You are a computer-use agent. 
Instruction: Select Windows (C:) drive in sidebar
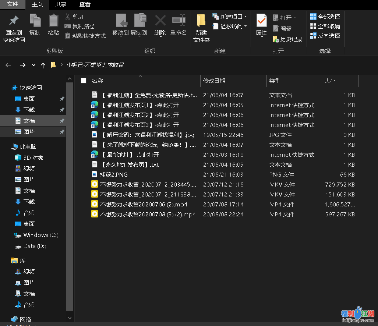click(40, 235)
